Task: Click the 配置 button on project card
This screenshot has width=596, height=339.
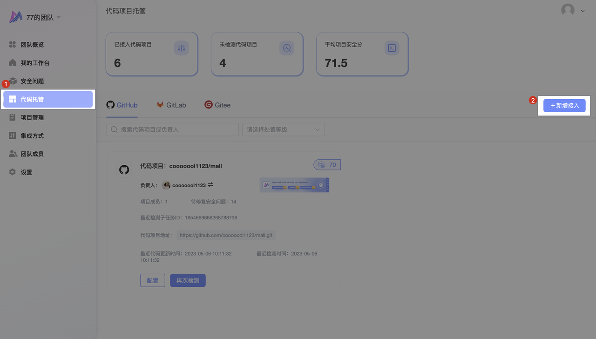Action: 153,280
